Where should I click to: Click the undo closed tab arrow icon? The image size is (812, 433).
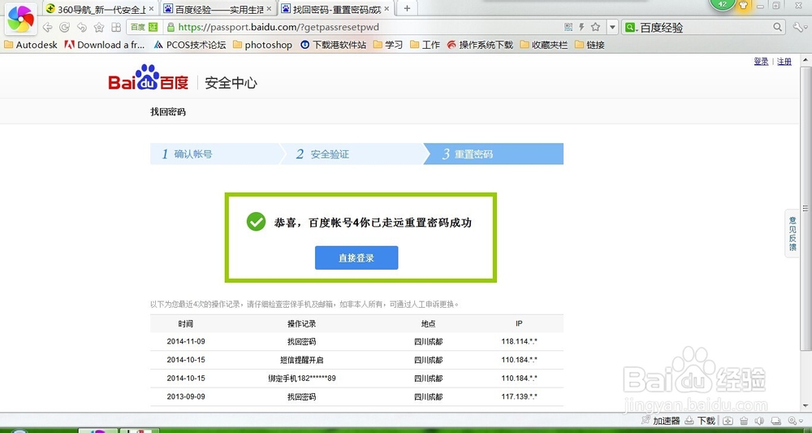click(82, 28)
